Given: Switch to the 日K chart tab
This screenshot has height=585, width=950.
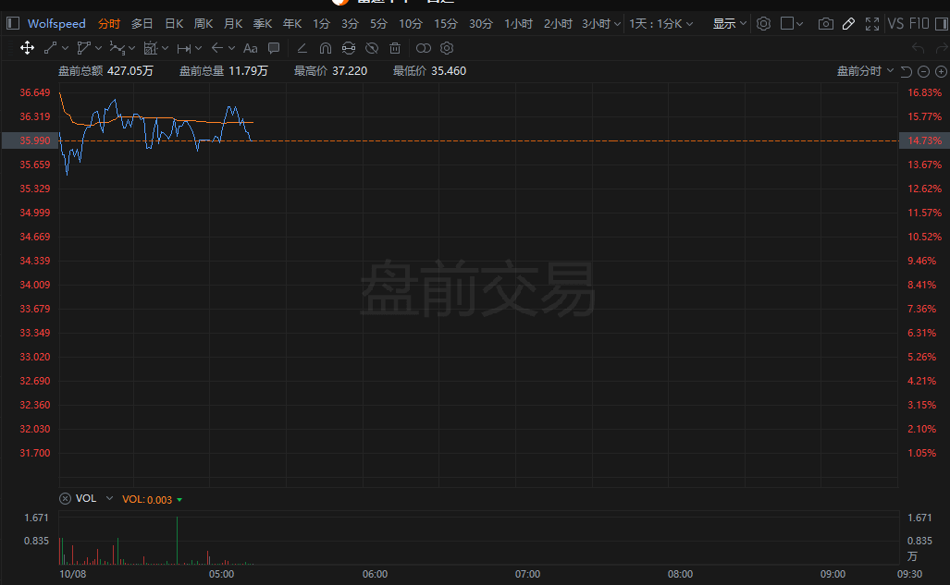Looking at the screenshot, I should [x=174, y=24].
